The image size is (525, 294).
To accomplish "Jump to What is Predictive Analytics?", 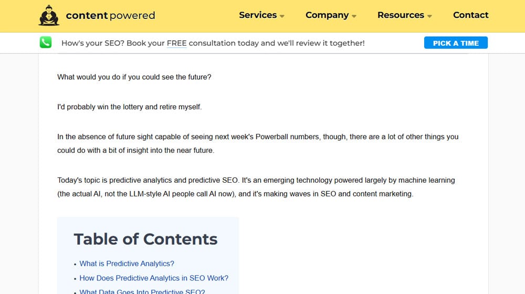I will (127, 264).
